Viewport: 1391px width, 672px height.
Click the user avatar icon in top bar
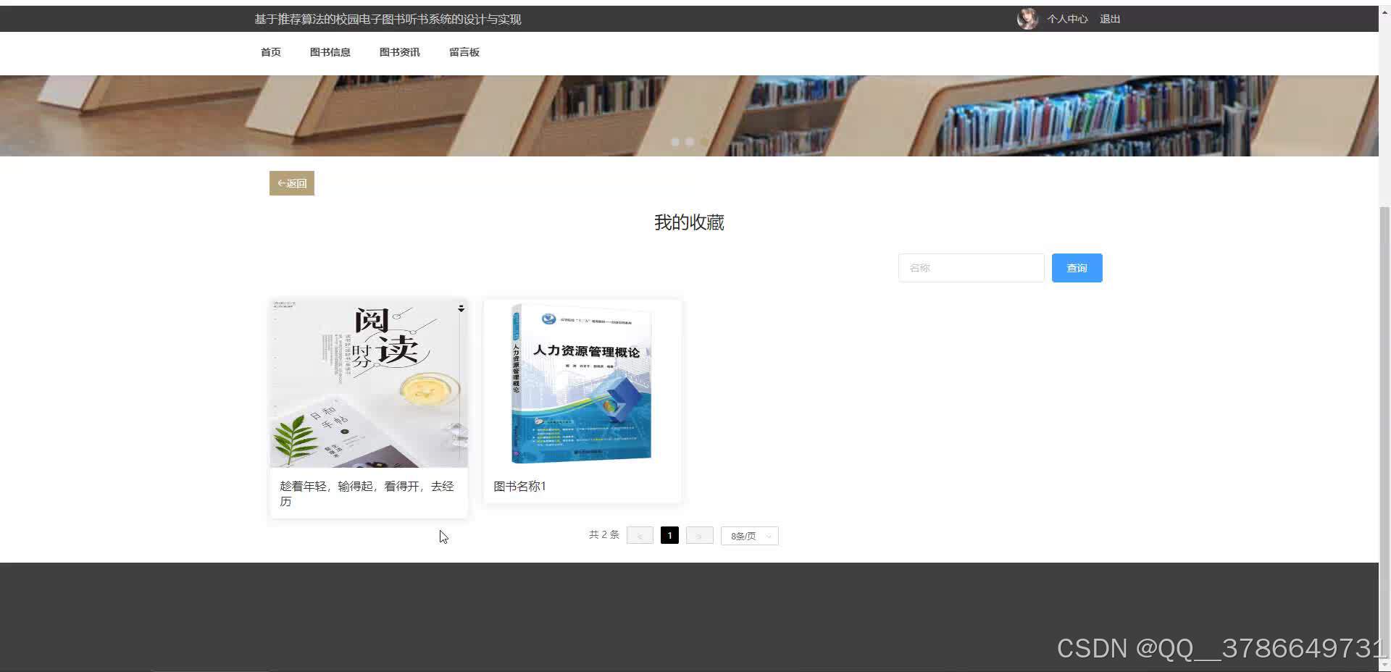[x=1027, y=19]
